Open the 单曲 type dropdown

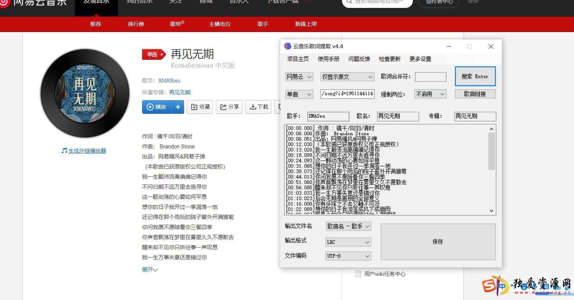point(299,94)
